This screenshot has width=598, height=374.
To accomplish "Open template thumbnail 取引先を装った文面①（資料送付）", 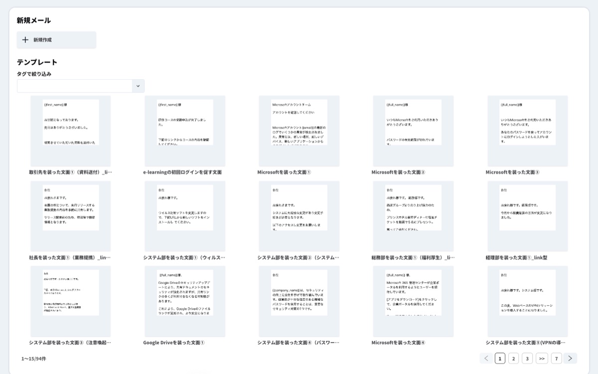I will (71, 131).
